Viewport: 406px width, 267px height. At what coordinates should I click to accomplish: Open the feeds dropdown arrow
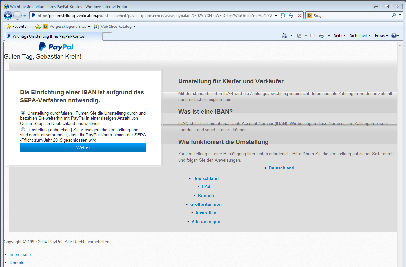click(x=306, y=36)
